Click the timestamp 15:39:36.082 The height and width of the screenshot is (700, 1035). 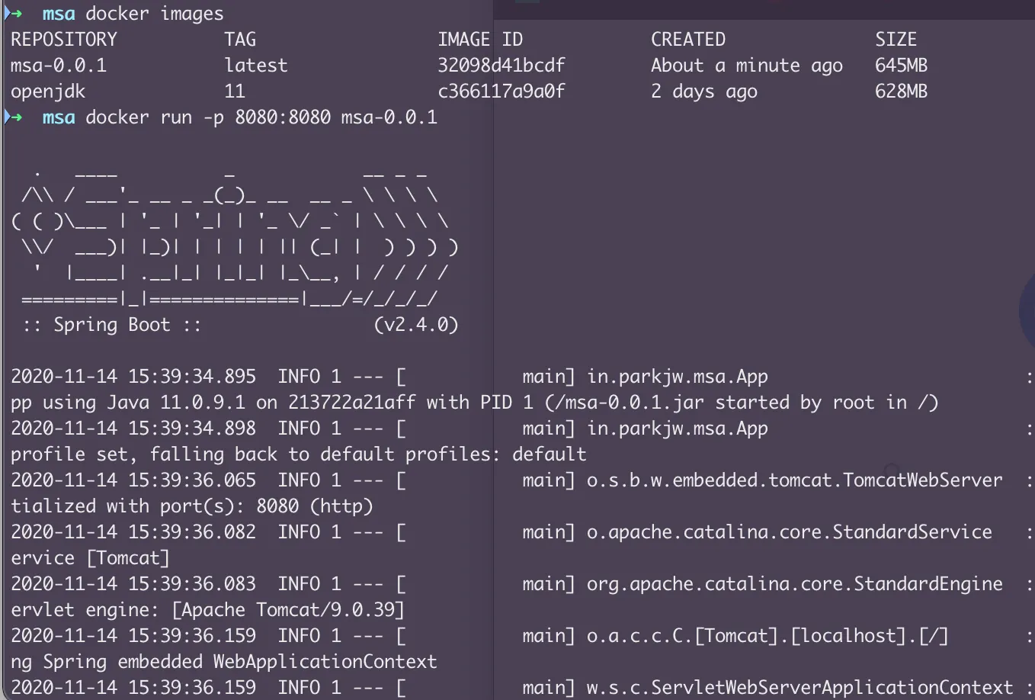click(192, 532)
